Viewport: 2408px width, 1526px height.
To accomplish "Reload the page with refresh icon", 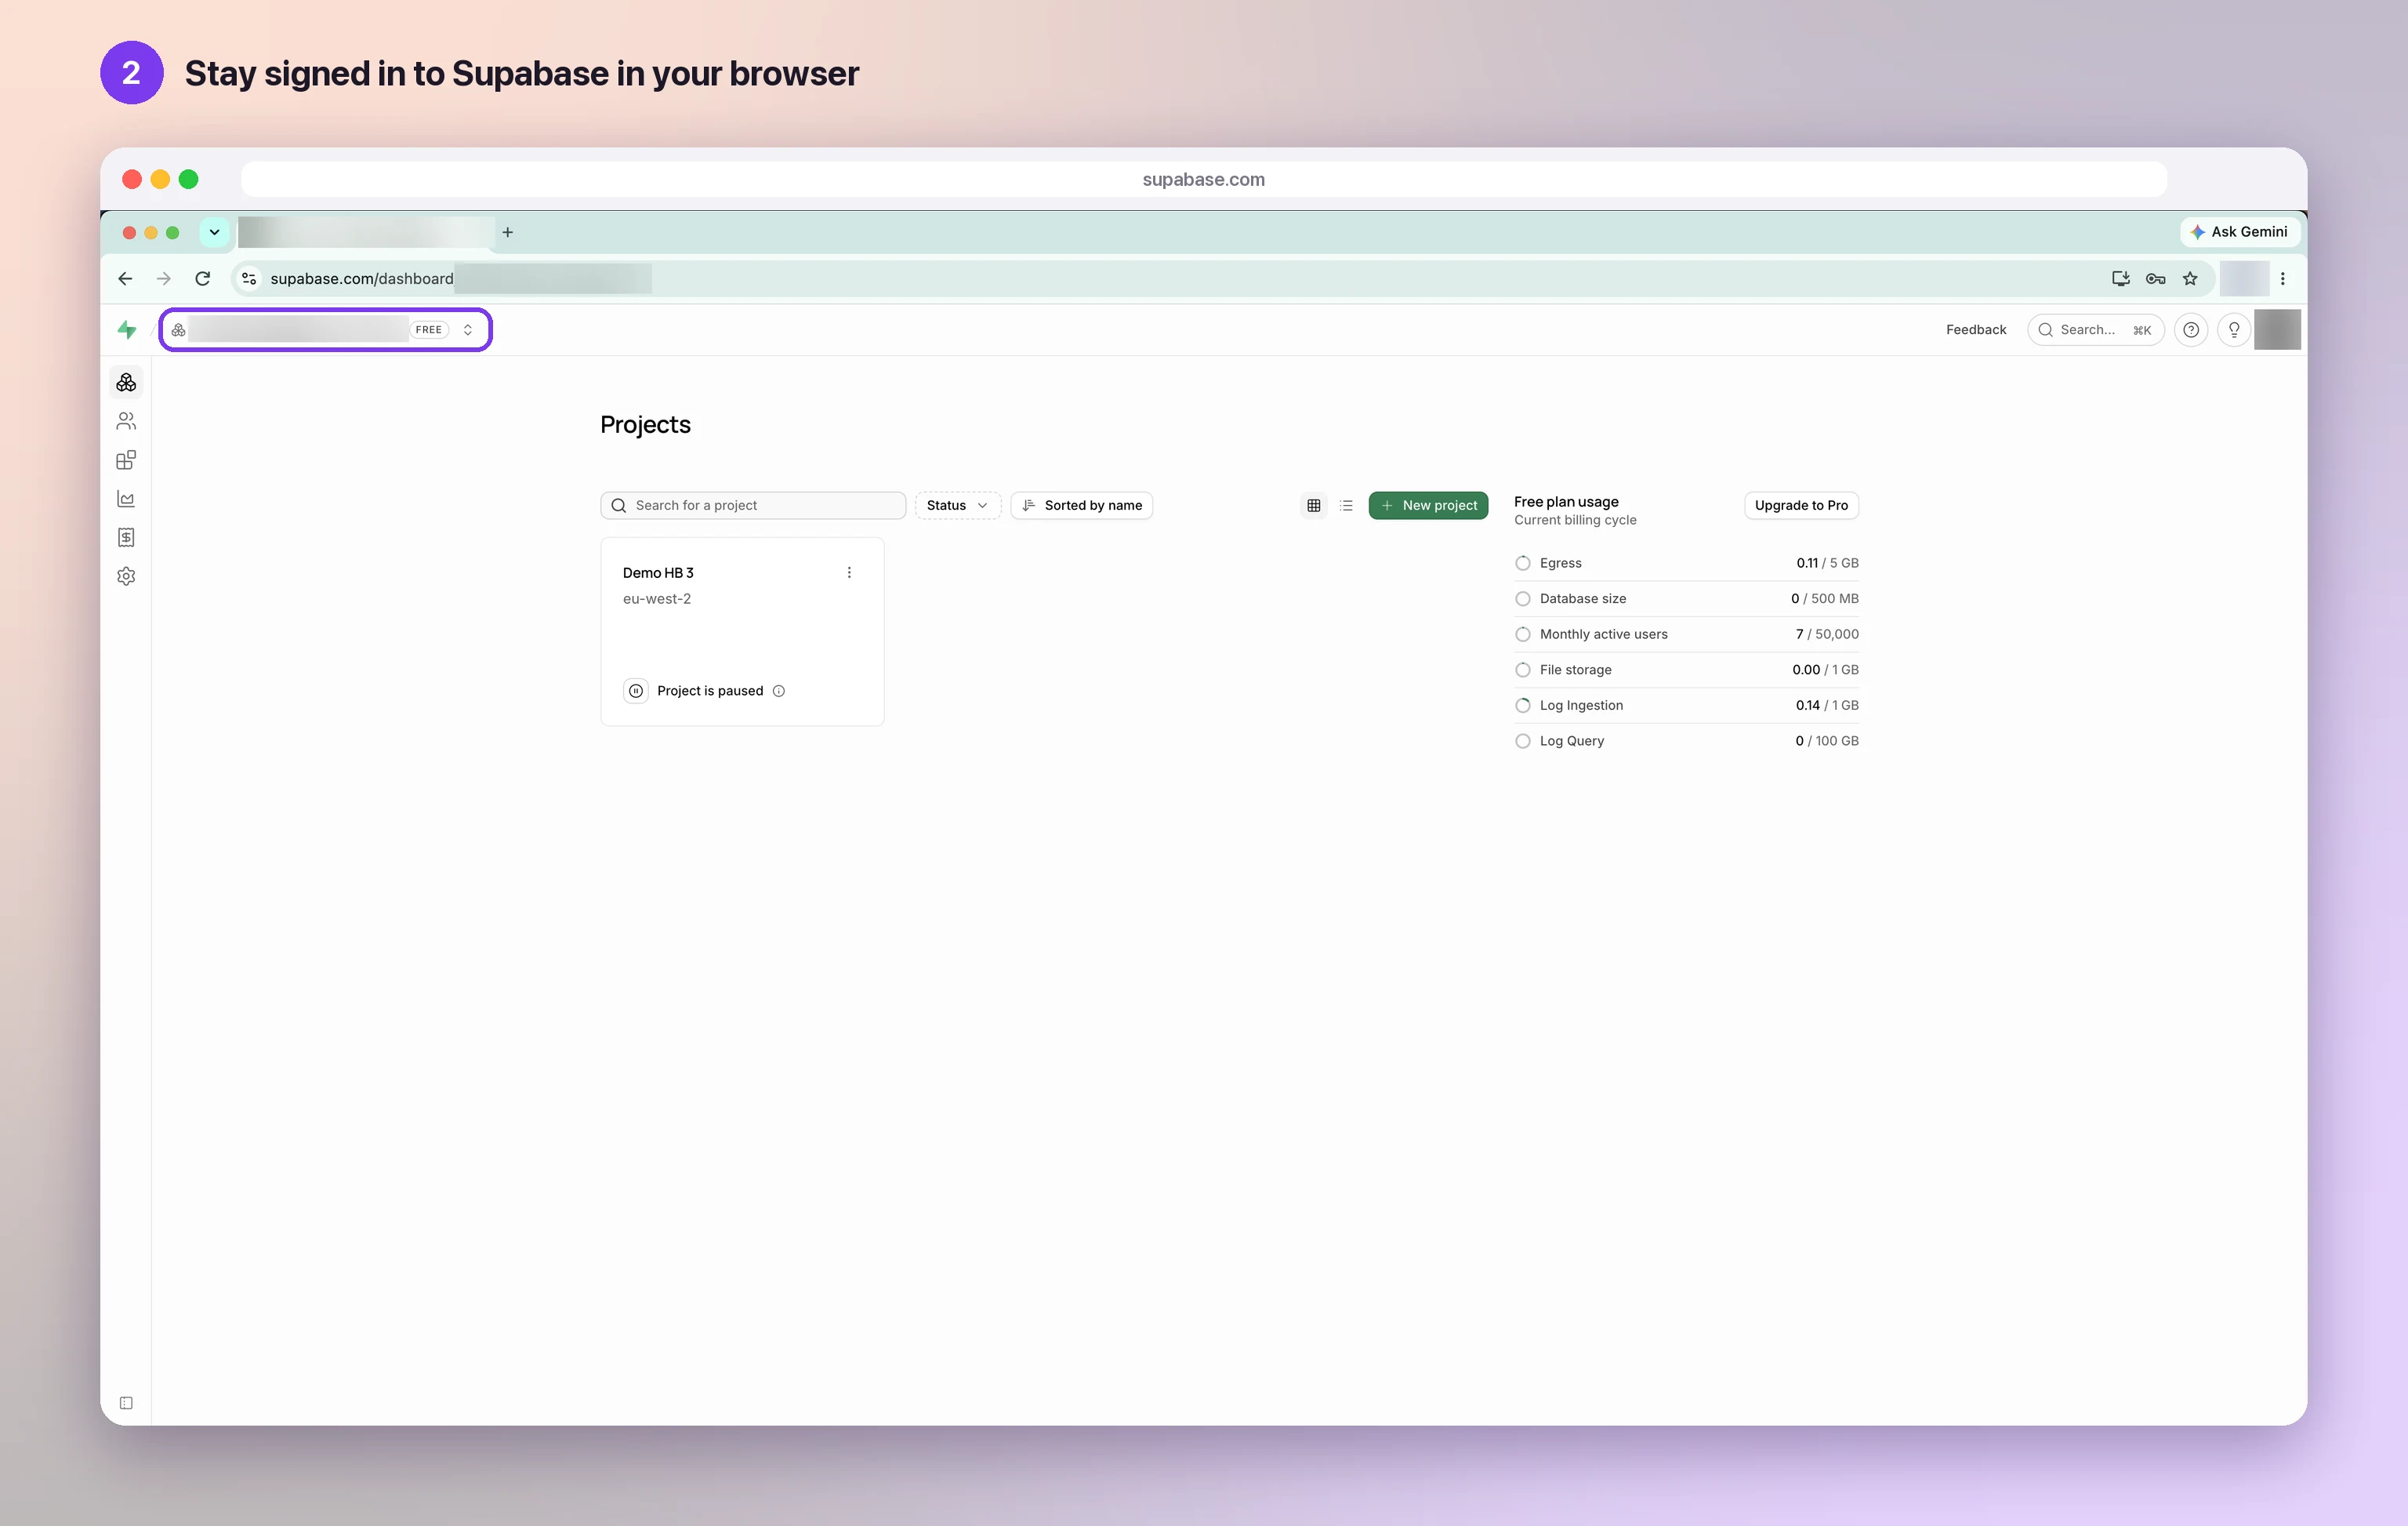I will tap(203, 278).
